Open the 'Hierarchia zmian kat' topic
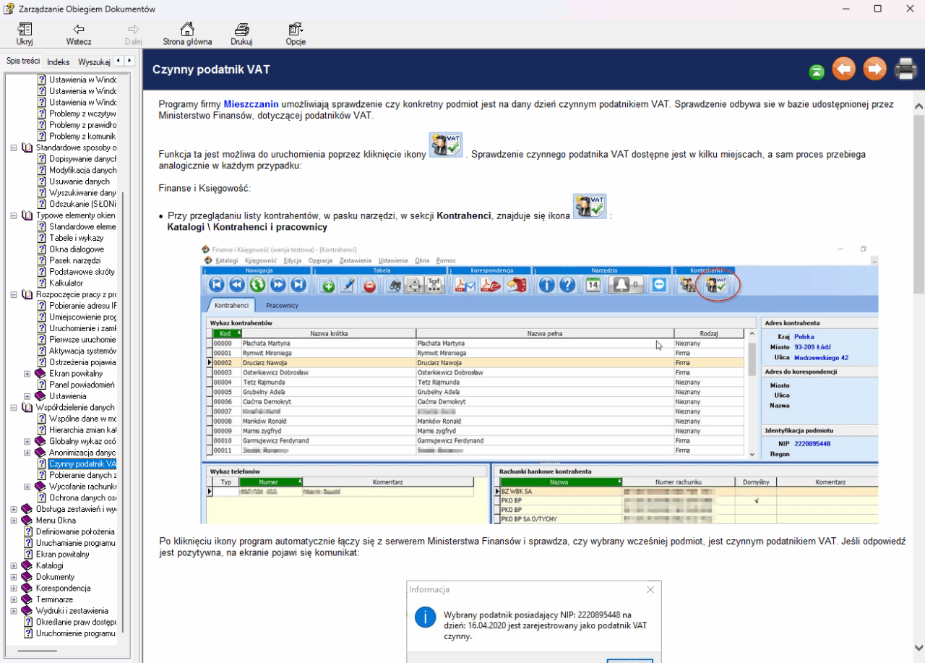 point(82,430)
